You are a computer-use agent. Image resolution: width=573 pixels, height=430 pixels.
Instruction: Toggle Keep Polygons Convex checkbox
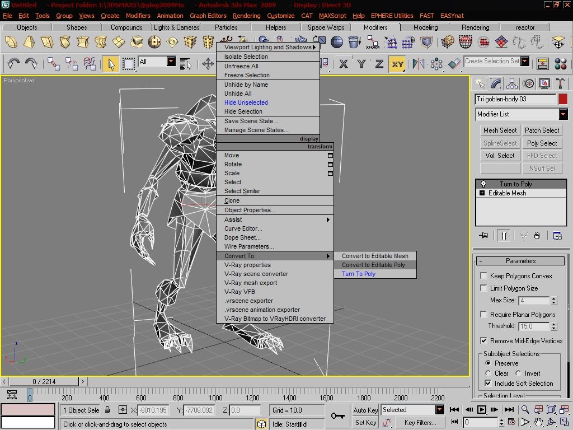pos(483,275)
